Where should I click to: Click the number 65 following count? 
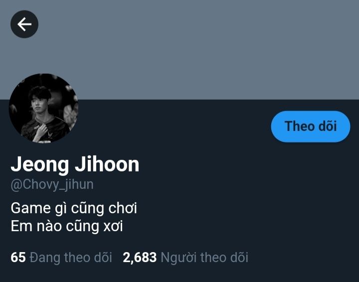18,257
